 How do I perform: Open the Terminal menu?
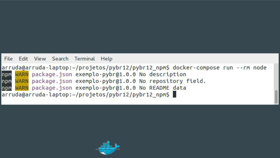pyautogui.click(x=85, y=59)
